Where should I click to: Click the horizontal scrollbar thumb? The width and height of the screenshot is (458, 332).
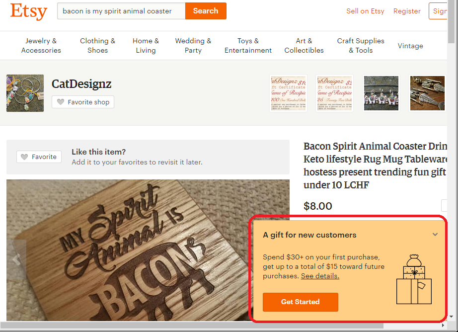192,325
